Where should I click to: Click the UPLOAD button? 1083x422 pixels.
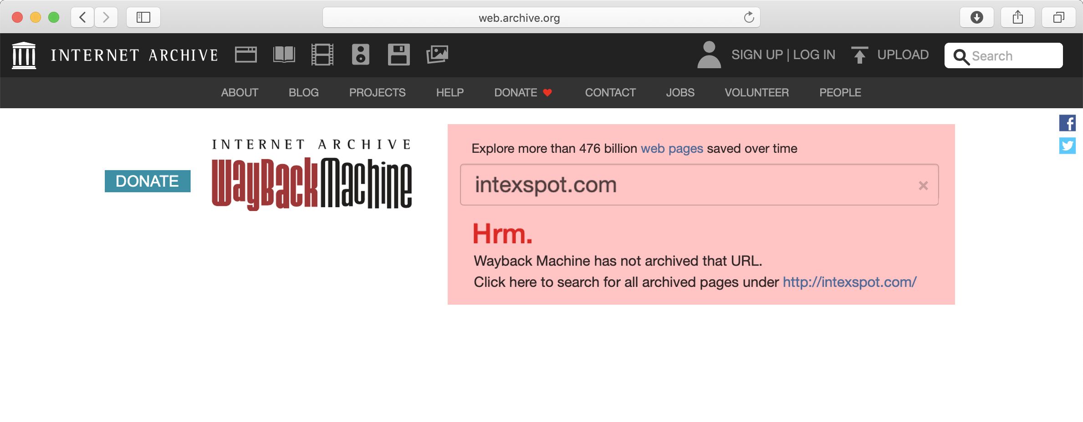pos(890,55)
